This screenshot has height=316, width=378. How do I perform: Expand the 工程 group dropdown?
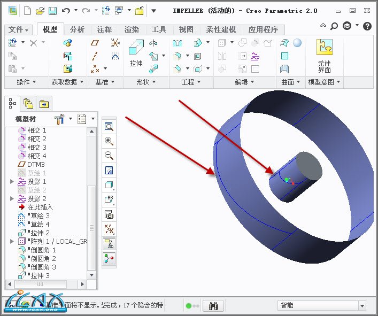[x=191, y=82]
